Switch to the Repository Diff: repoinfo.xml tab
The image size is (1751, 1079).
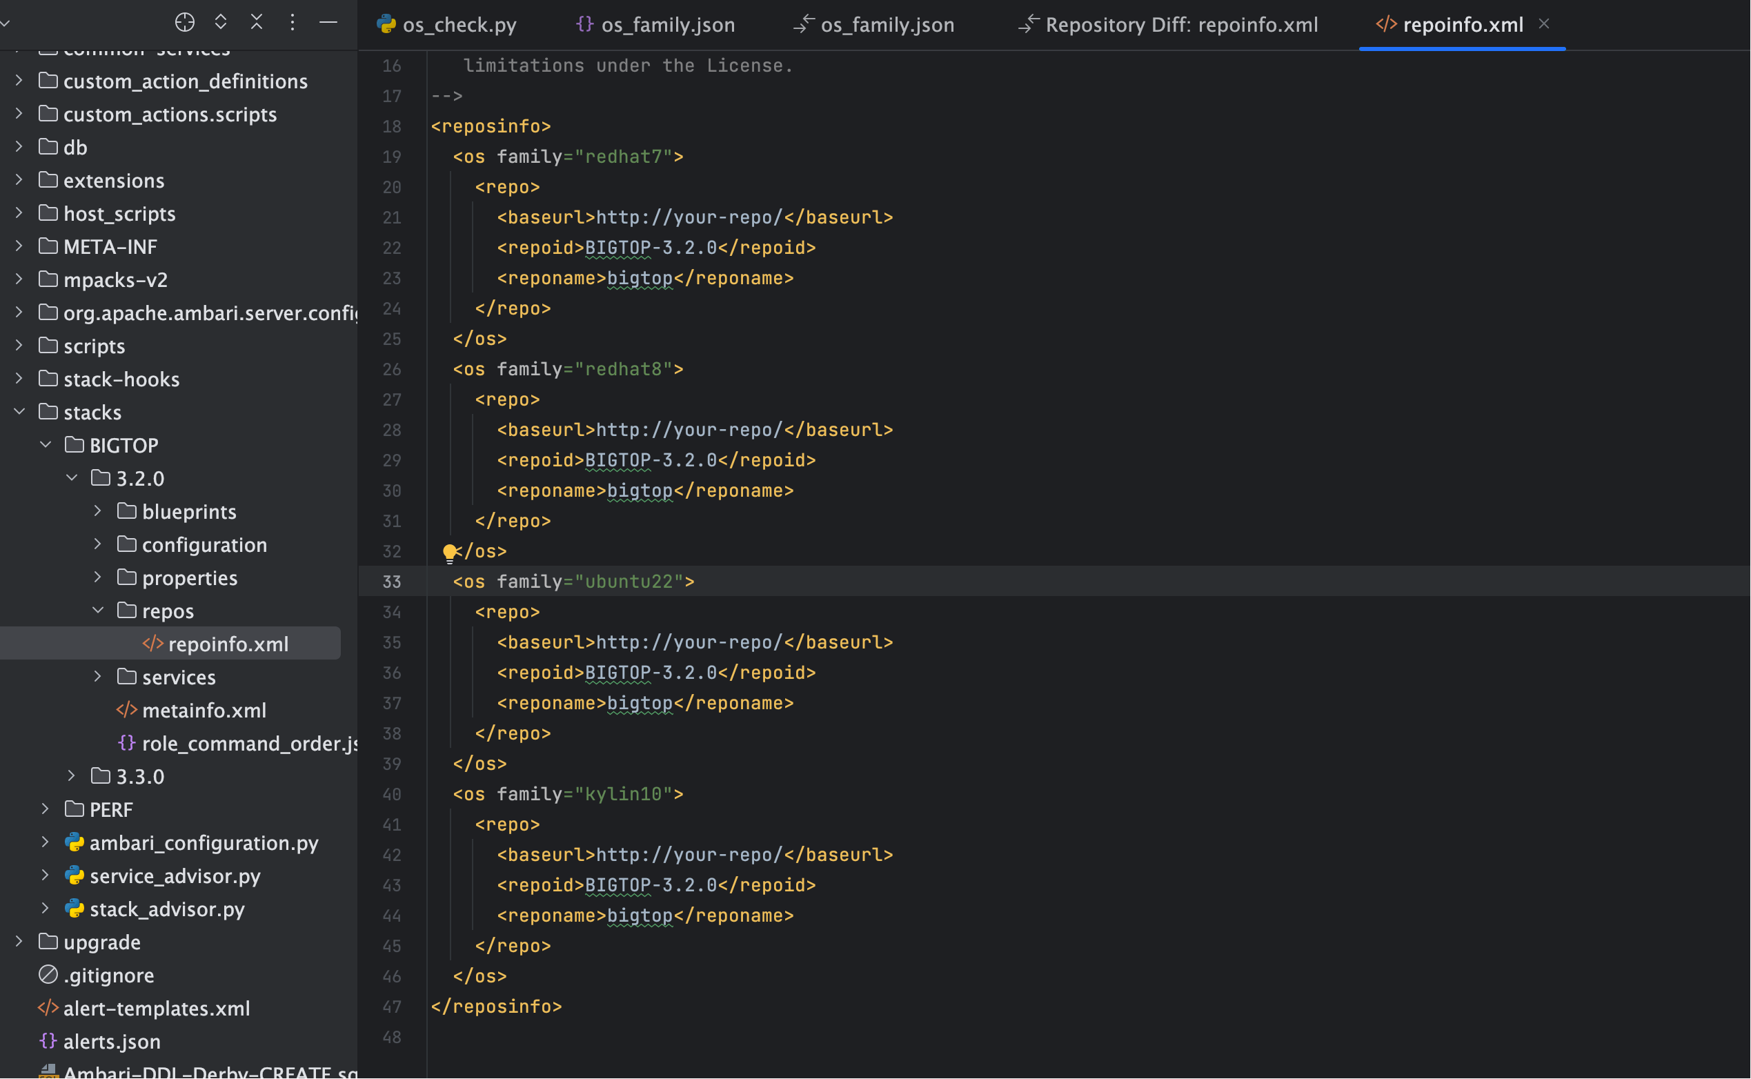coord(1181,25)
